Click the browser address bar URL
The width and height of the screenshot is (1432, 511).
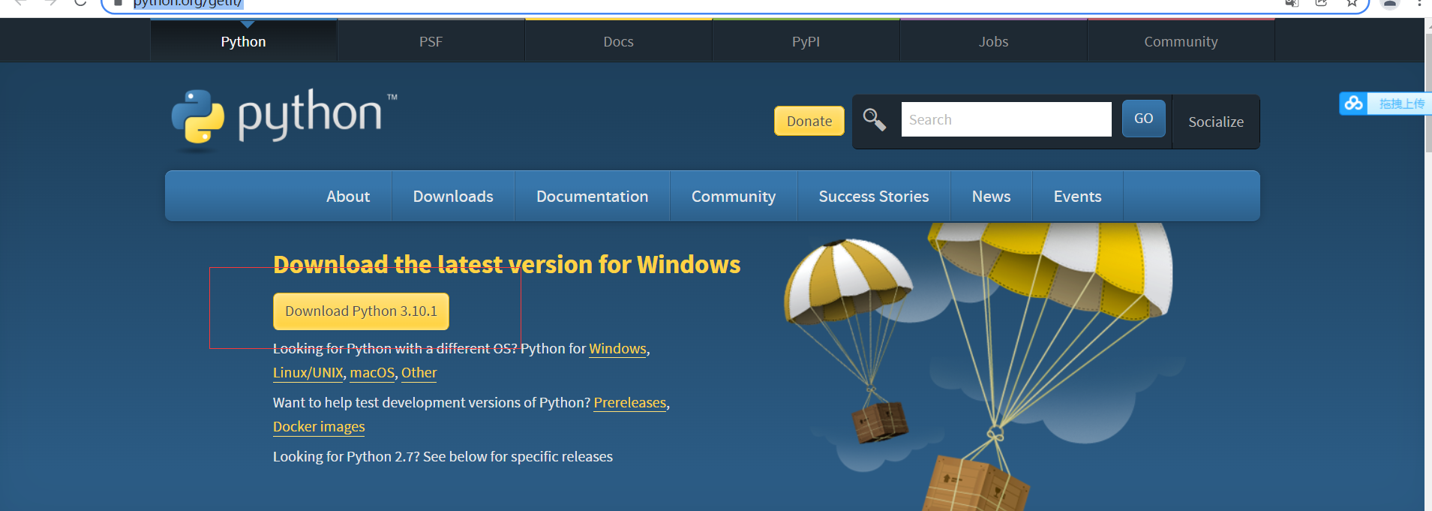point(188,3)
